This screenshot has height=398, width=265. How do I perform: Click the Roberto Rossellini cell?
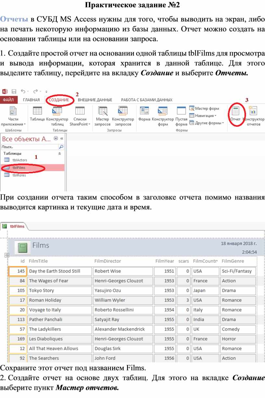(123, 310)
